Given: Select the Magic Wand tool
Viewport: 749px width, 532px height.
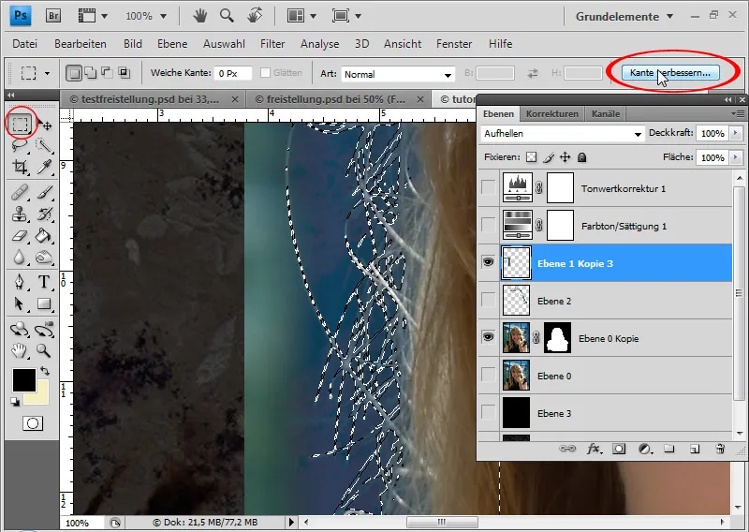Looking at the screenshot, I should click(x=44, y=145).
